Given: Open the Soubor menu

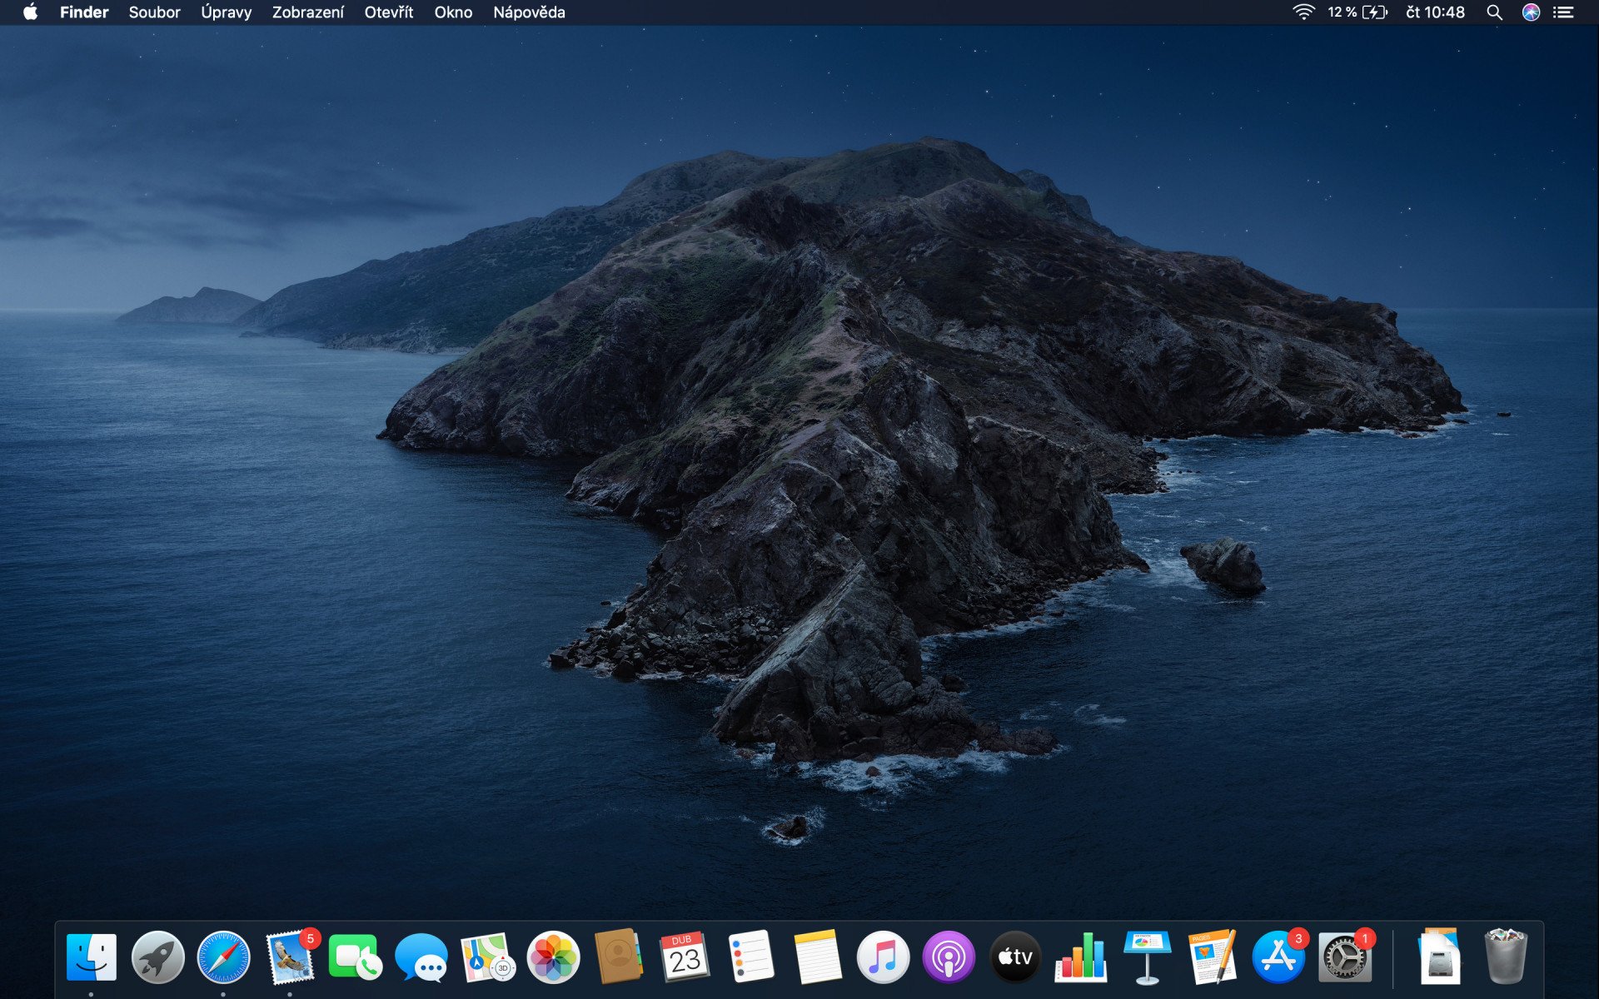Looking at the screenshot, I should (x=154, y=12).
